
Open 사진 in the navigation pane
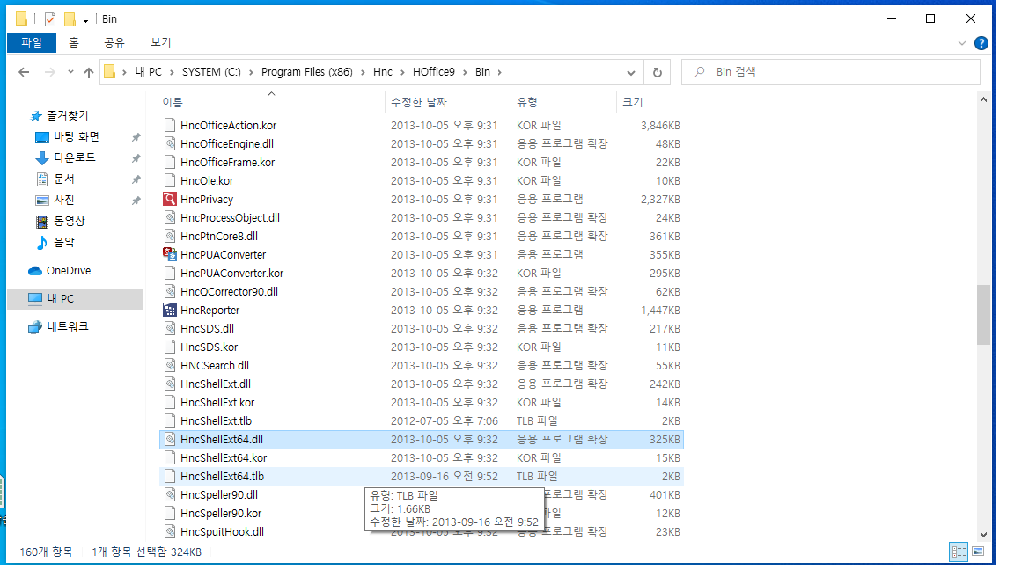pyautogui.click(x=64, y=201)
